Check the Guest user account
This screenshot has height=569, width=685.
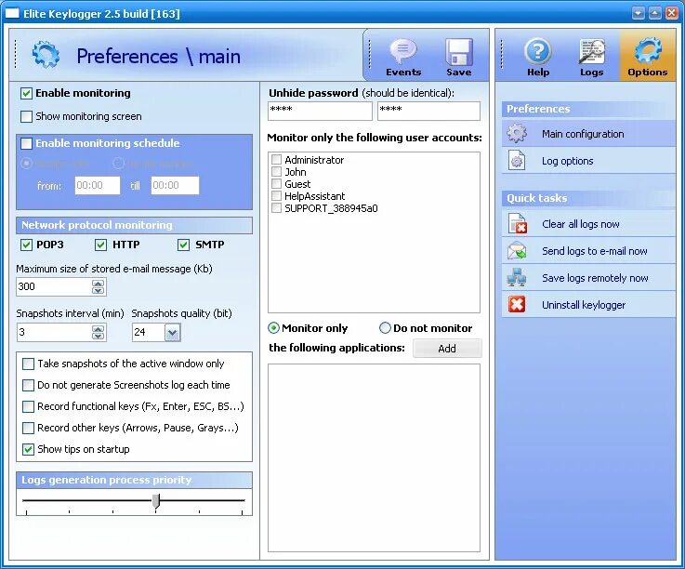tap(276, 183)
